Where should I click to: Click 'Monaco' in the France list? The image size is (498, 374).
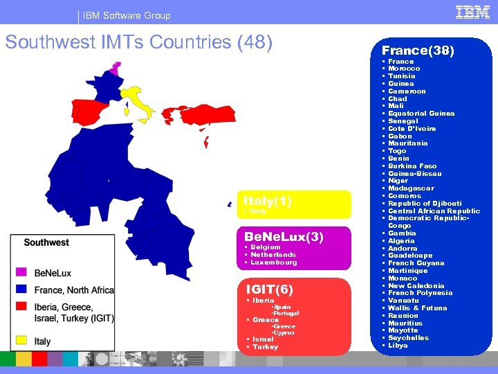tap(403, 278)
